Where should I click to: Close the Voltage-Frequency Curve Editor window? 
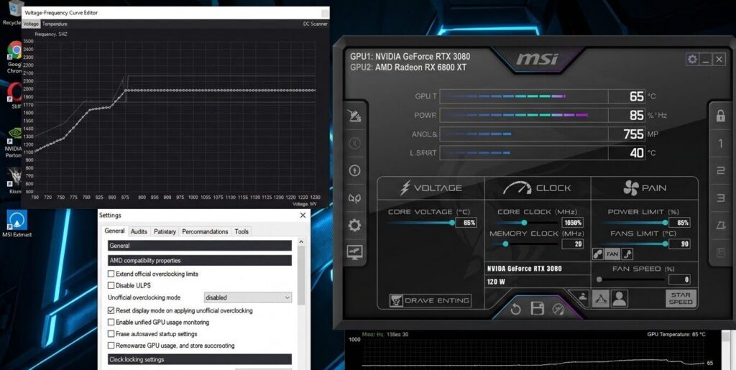click(325, 13)
